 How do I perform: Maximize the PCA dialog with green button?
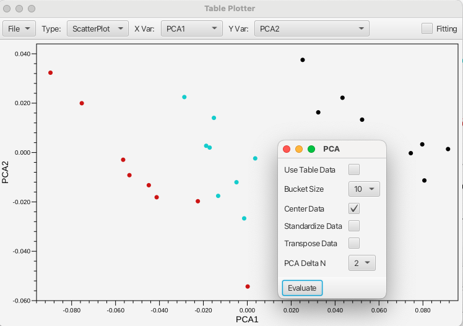pos(311,149)
